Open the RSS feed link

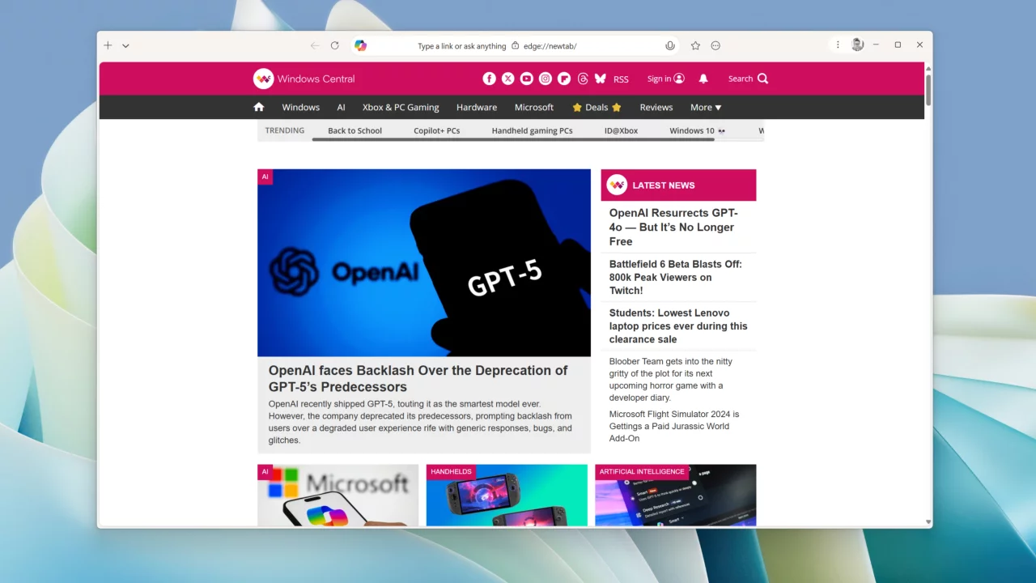(621, 79)
